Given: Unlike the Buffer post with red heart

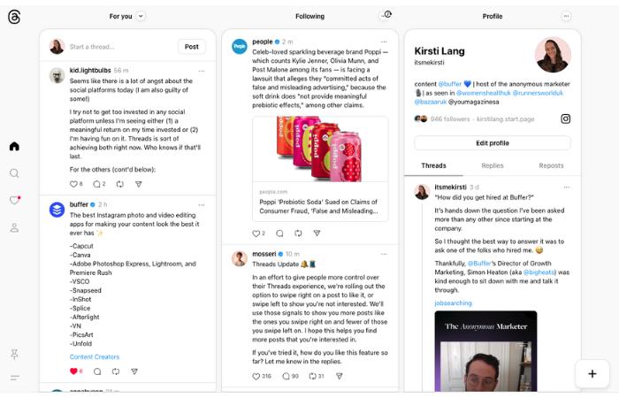Looking at the screenshot, I should click(73, 371).
